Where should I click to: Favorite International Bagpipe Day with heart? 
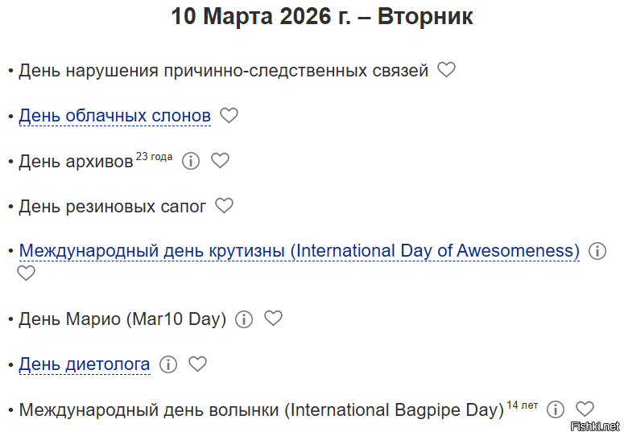(x=585, y=409)
